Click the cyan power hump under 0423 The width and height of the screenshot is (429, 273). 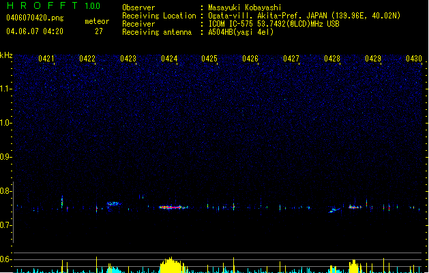pyautogui.click(x=114, y=269)
